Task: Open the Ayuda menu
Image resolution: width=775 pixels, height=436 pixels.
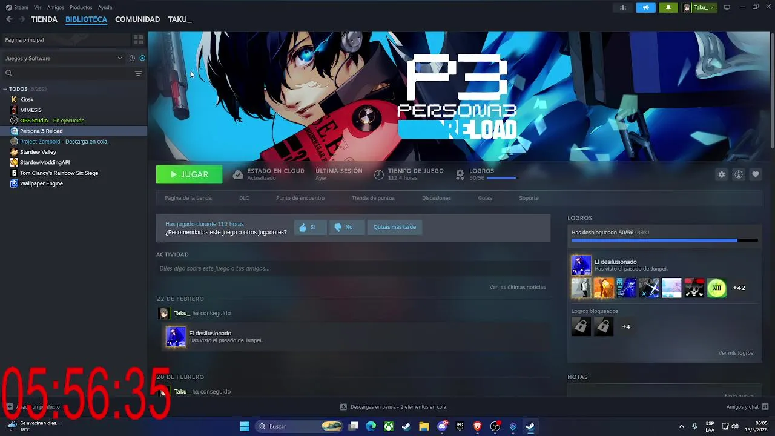Action: click(x=105, y=7)
